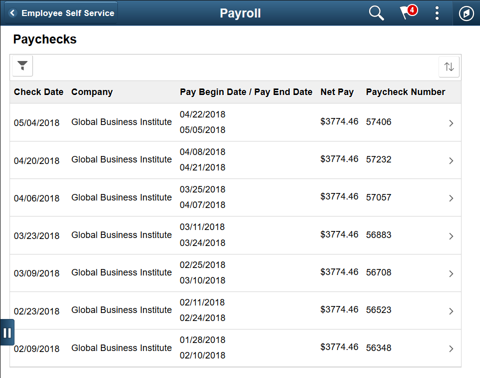The width and height of the screenshot is (480, 378).
Task: Click pay begin date 02/11/2018
Action: pos(202,302)
